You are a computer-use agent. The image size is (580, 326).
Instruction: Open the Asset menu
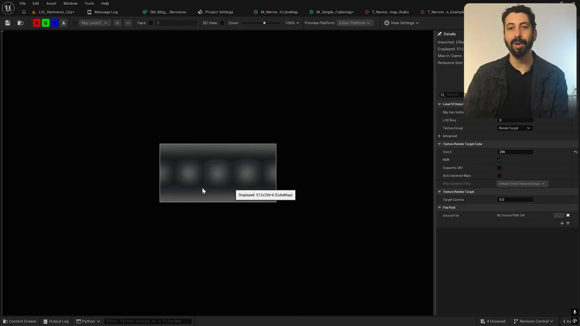click(51, 3)
